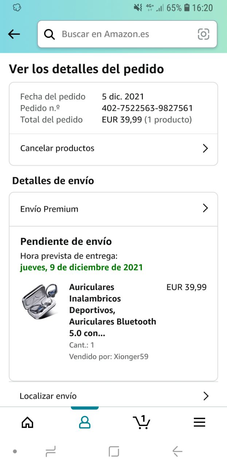Open the camera scan search icon
This screenshot has height=467, width=227.
click(203, 34)
